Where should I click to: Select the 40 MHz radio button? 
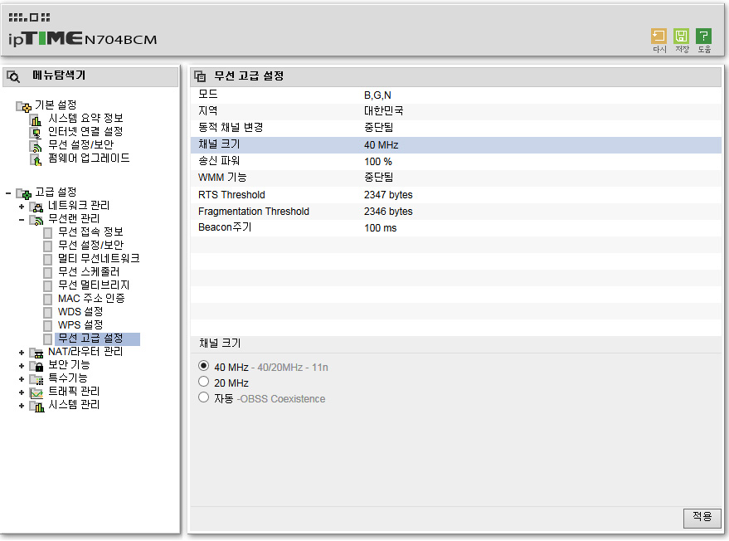click(204, 366)
